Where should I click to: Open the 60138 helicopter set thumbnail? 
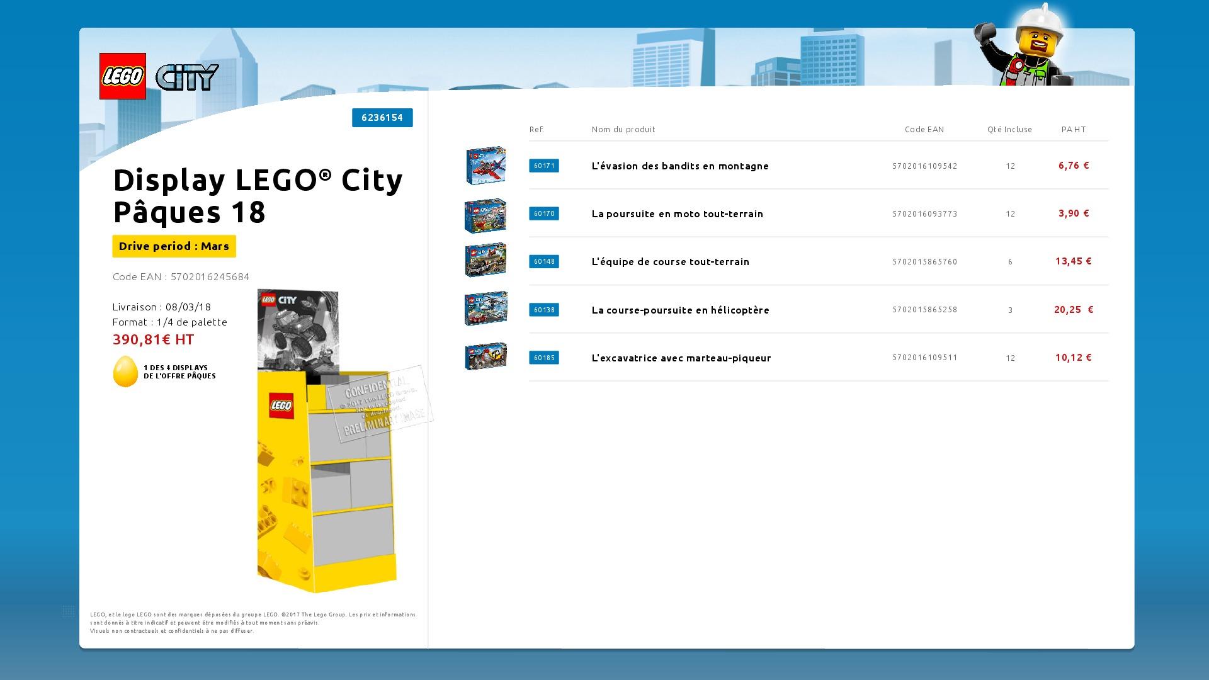click(x=485, y=309)
